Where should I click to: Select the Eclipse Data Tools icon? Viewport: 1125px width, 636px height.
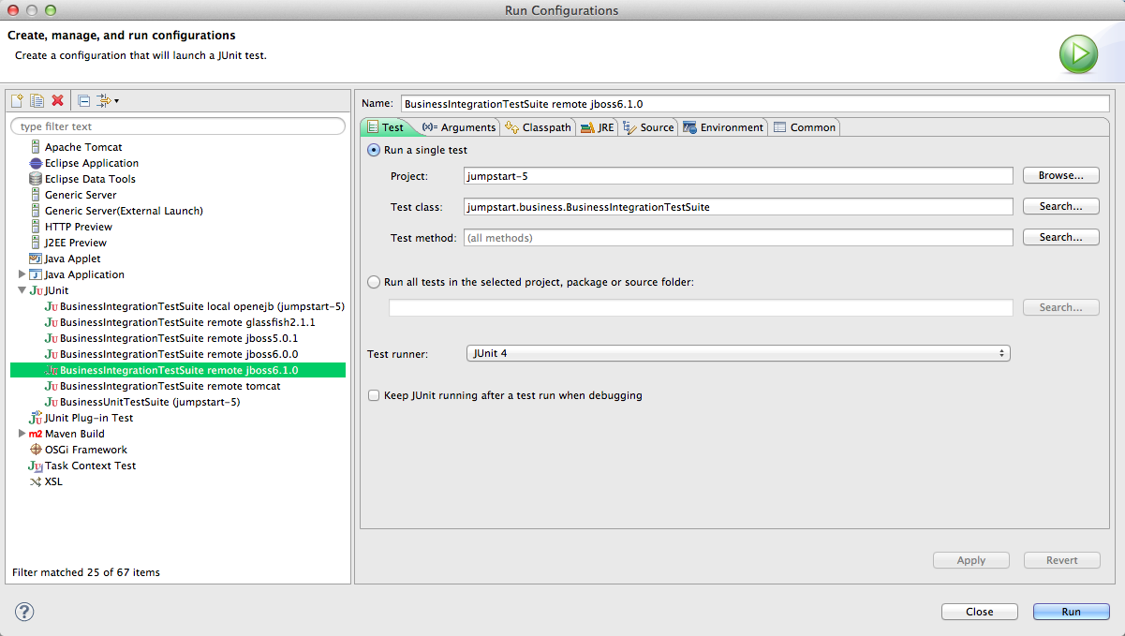click(36, 179)
